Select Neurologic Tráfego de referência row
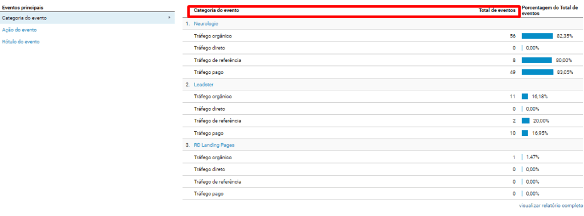584x216 pixels. click(x=383, y=60)
